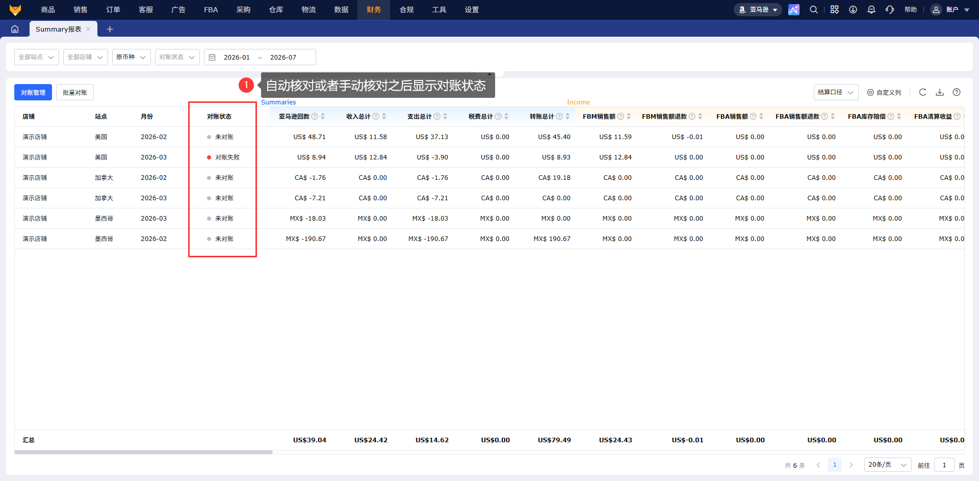The height and width of the screenshot is (481, 979).
Task: Open the 财务 menu
Action: tap(374, 10)
